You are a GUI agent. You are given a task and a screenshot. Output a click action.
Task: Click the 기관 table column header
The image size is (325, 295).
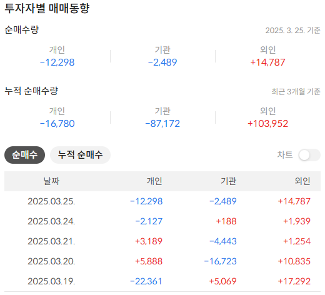[228, 181]
